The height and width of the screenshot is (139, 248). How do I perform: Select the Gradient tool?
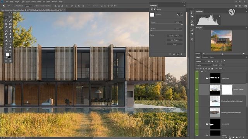point(6,37)
